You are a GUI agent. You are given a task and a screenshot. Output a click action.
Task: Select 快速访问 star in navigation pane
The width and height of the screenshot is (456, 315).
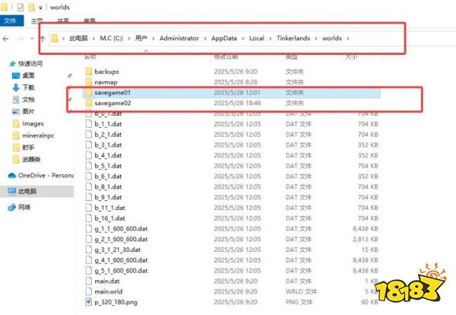[x=12, y=63]
